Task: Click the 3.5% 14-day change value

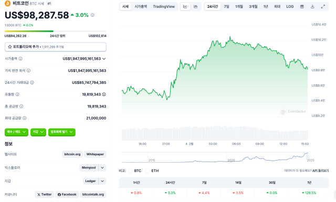Action: click(x=238, y=193)
